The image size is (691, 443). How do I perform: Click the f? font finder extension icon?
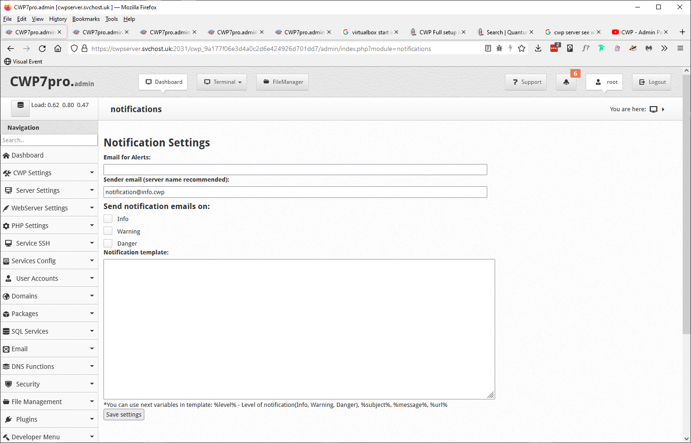(x=586, y=48)
